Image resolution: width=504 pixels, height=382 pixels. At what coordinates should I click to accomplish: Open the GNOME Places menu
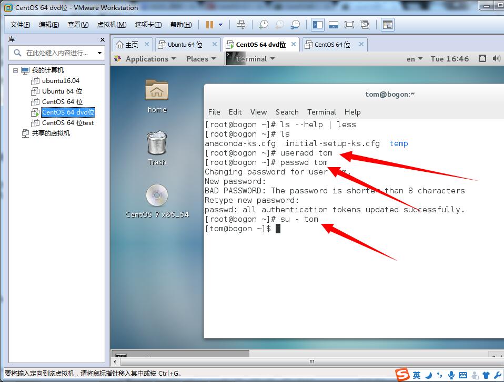pyautogui.click(x=201, y=59)
